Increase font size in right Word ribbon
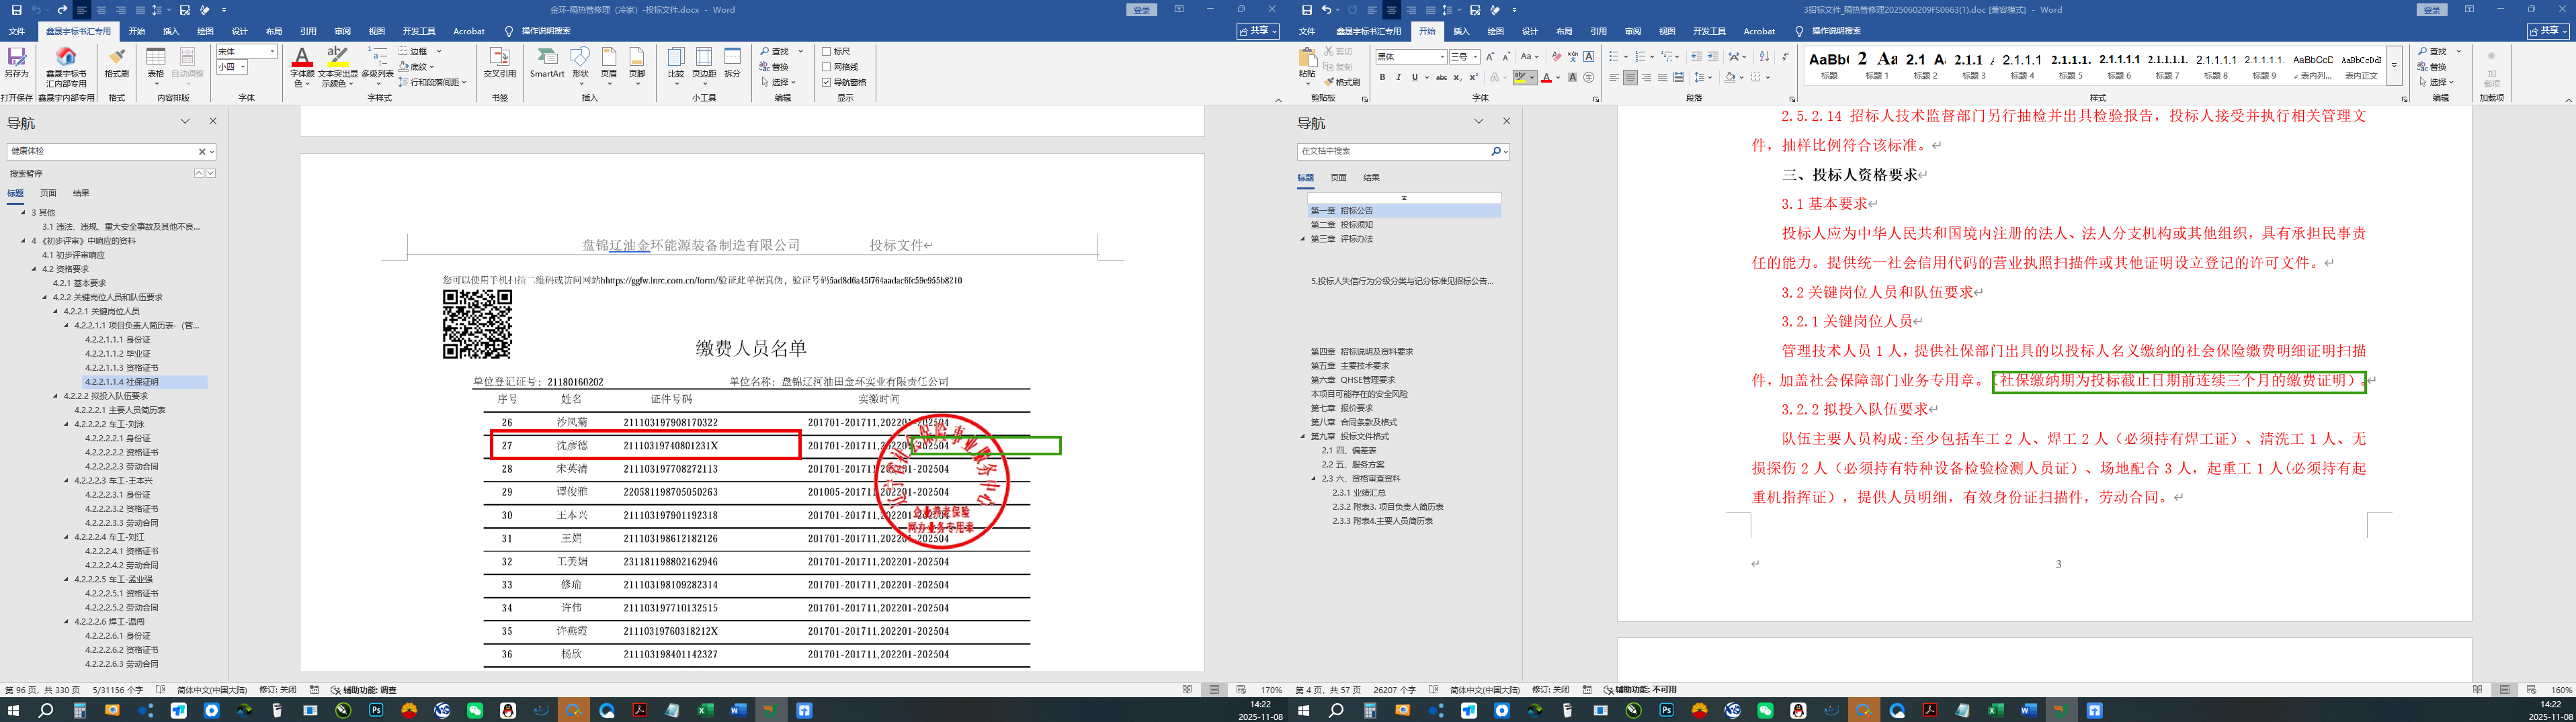The image size is (2576, 722). coord(1490,57)
